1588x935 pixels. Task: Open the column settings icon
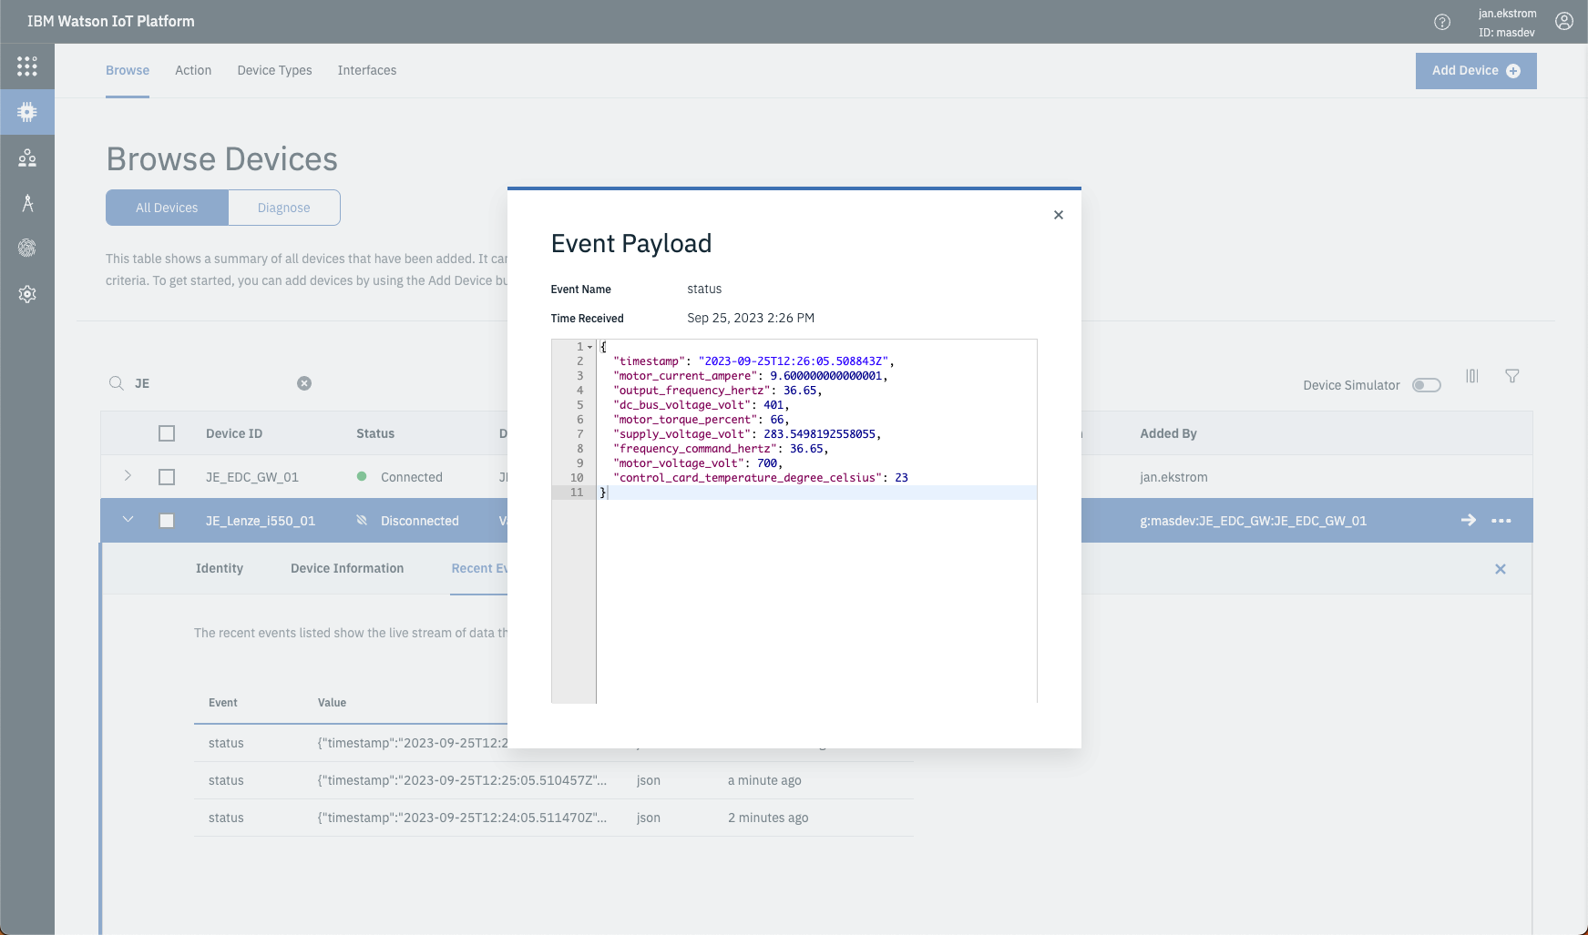1472,376
